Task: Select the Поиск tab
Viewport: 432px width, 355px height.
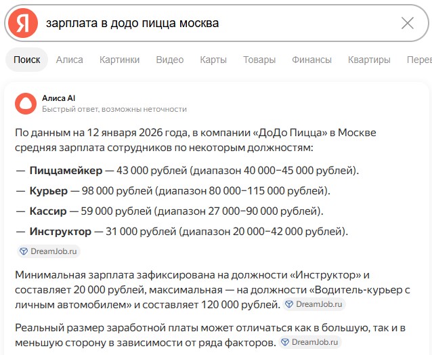Action: pos(26,60)
